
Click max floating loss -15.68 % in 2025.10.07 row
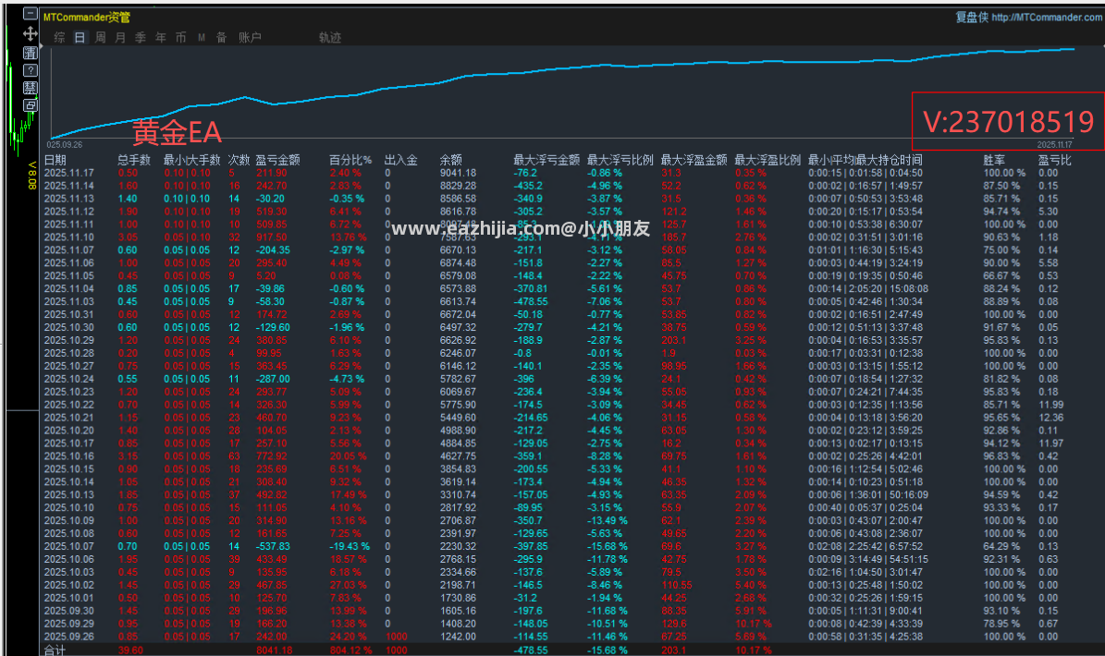pos(607,546)
